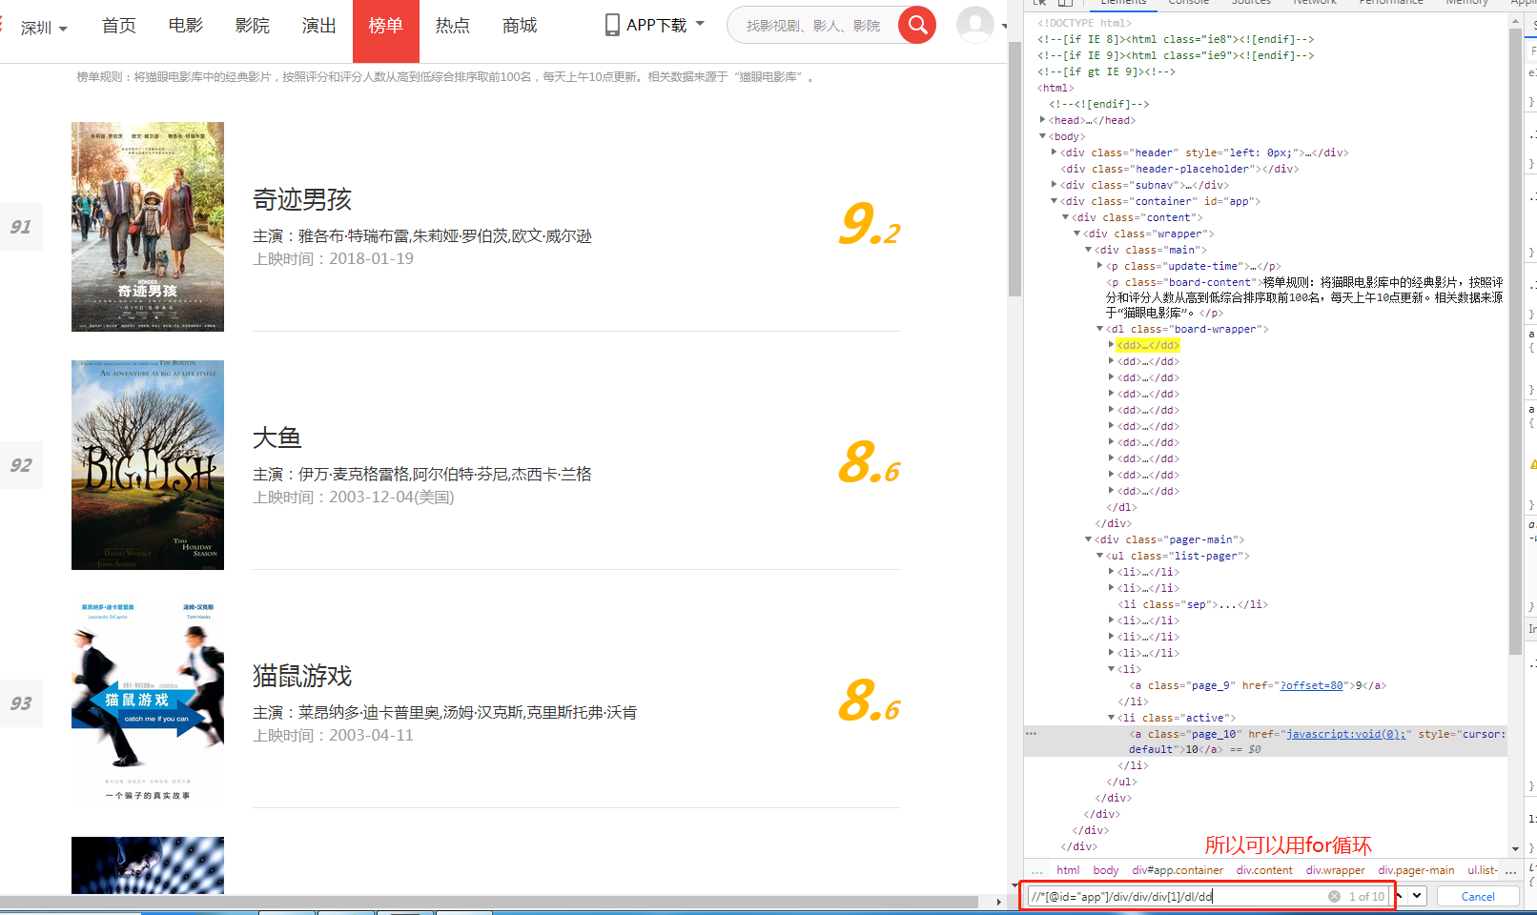The width and height of the screenshot is (1537, 915).
Task: Expand the highlighted first dd node
Action: [x=1112, y=345]
